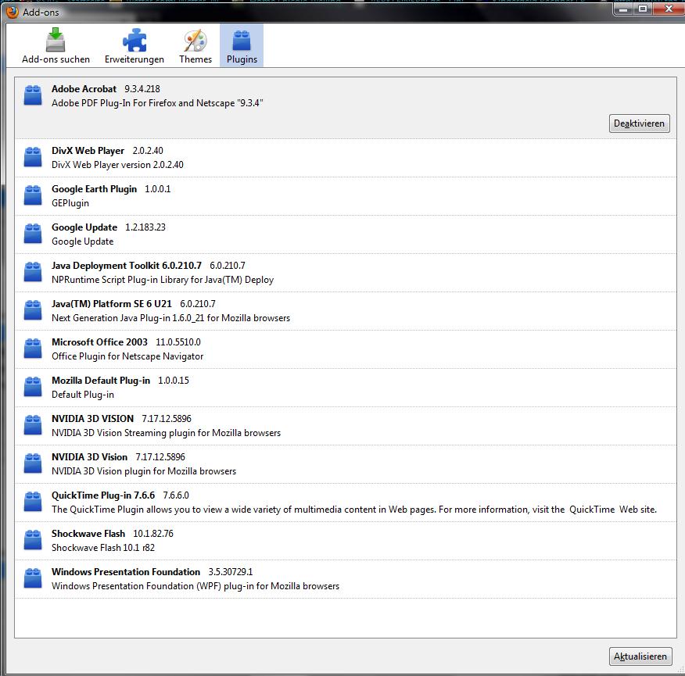This screenshot has height=676, width=685.
Task: Click the Aktualisieren button
Action: [640, 656]
